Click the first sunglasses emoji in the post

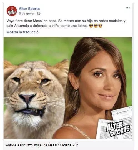click(91, 26)
